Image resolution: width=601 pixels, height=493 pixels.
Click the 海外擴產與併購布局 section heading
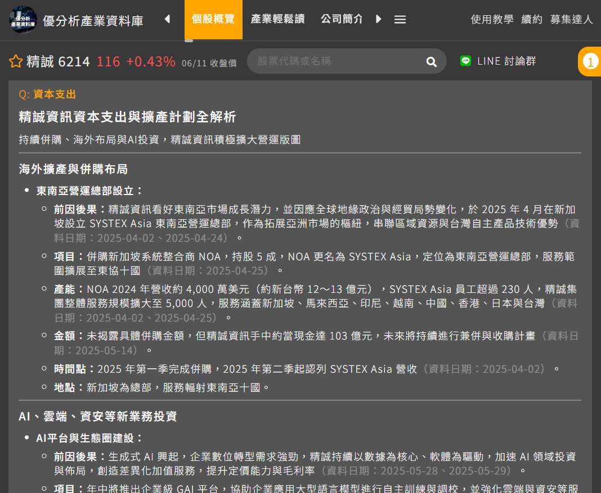(73, 169)
